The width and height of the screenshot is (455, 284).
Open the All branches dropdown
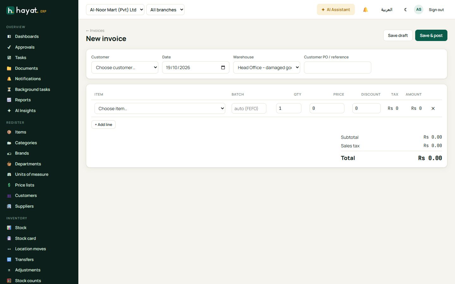pos(165,10)
